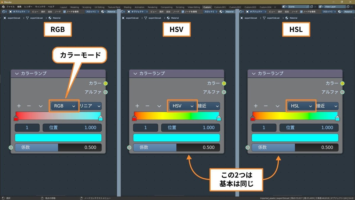Screen dimensions: 355x200
Task: Open ビュー menu in the RGB panel header
Action: (35, 12)
